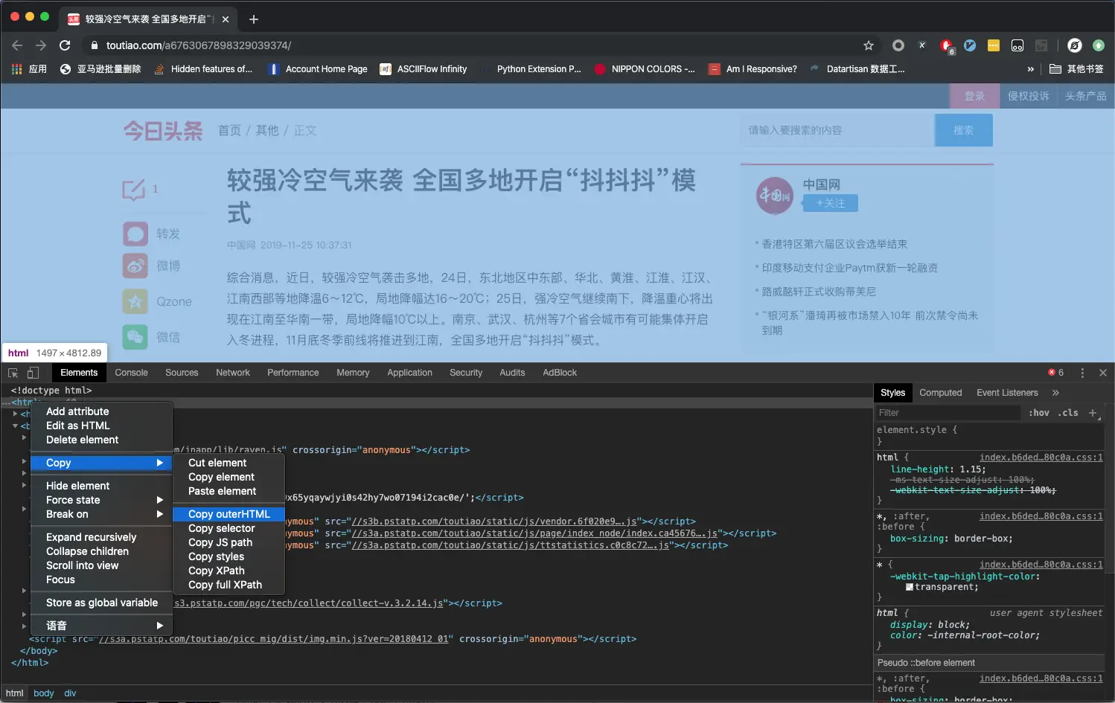Image resolution: width=1115 pixels, height=703 pixels.
Task: Open DevTools customize three-dot menu
Action: 1082,373
